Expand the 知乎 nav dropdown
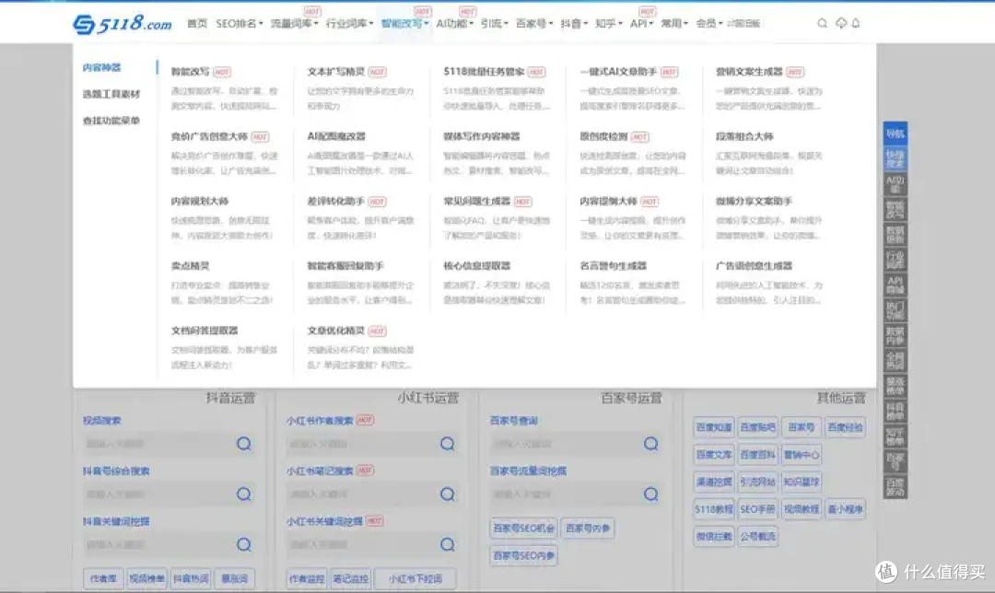995x593 pixels. [x=609, y=23]
